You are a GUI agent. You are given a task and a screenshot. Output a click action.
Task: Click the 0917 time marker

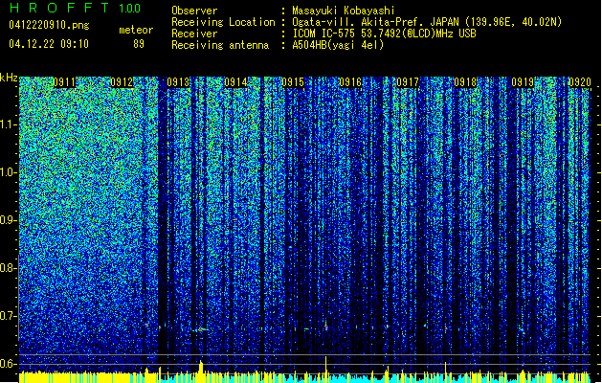coord(408,82)
